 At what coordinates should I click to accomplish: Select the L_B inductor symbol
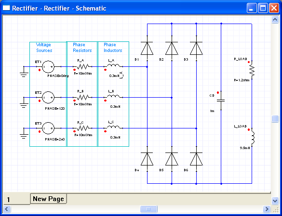113,96
